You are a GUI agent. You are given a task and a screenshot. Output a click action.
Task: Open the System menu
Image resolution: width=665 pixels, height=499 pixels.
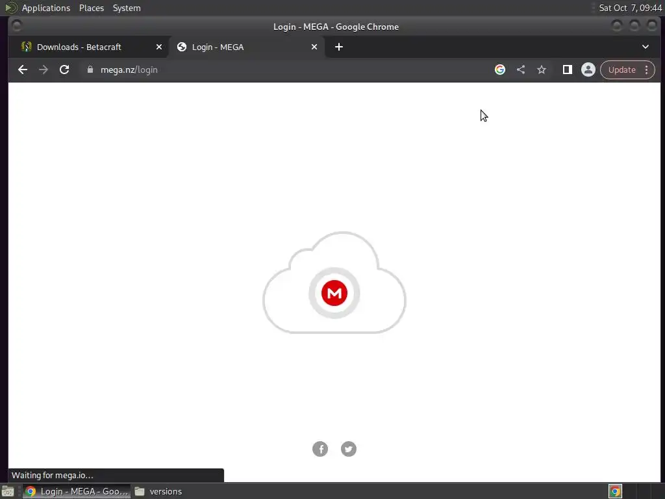click(127, 8)
